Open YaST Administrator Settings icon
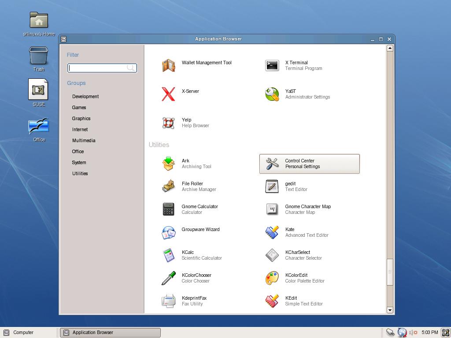 [272, 94]
